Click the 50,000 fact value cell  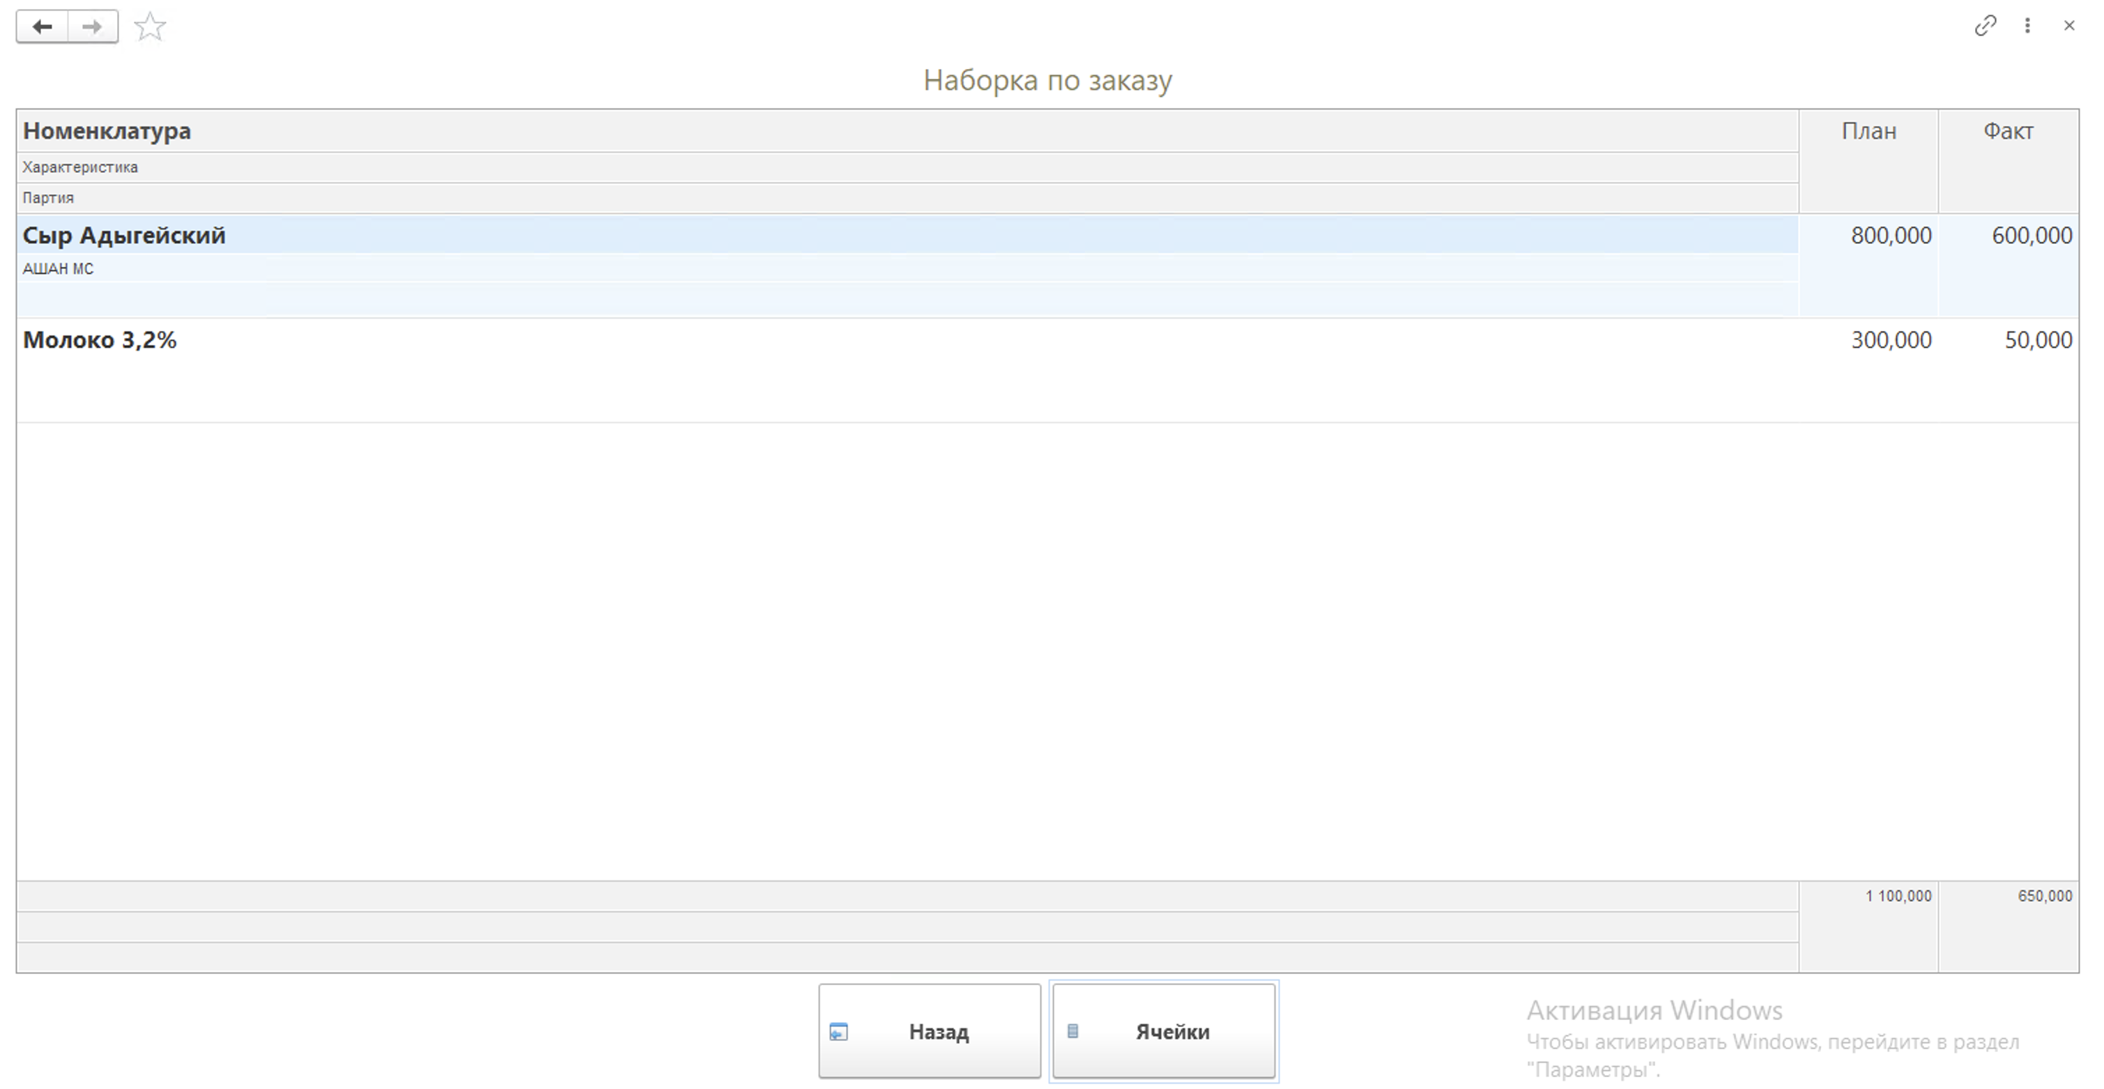[2037, 340]
